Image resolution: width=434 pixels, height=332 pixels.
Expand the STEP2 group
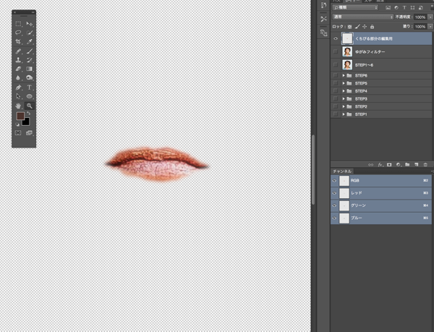pos(344,106)
